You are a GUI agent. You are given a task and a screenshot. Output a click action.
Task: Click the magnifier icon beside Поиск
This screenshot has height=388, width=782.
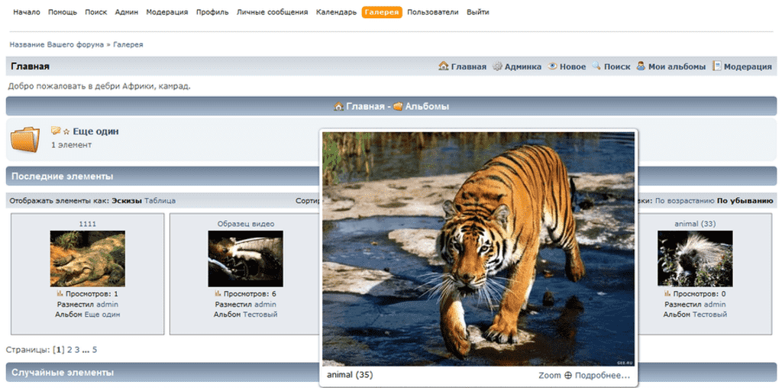(596, 66)
